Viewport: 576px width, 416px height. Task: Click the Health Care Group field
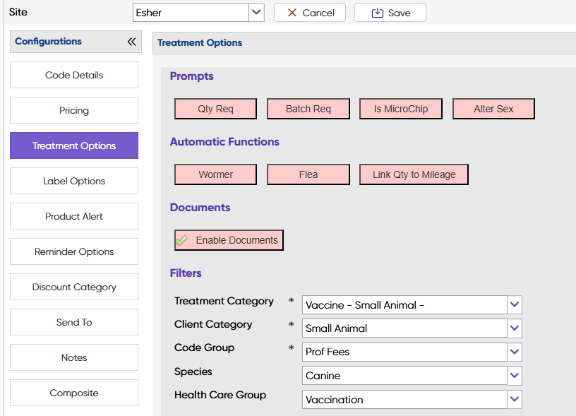click(x=404, y=400)
